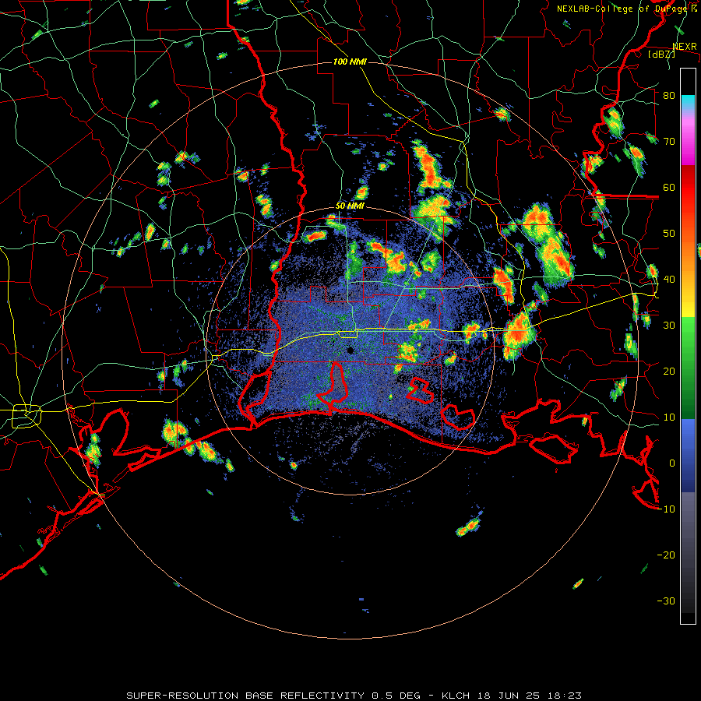Click the 70 value on the color scale

[x=669, y=141]
